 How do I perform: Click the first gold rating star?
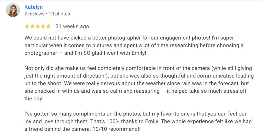tap(27, 26)
